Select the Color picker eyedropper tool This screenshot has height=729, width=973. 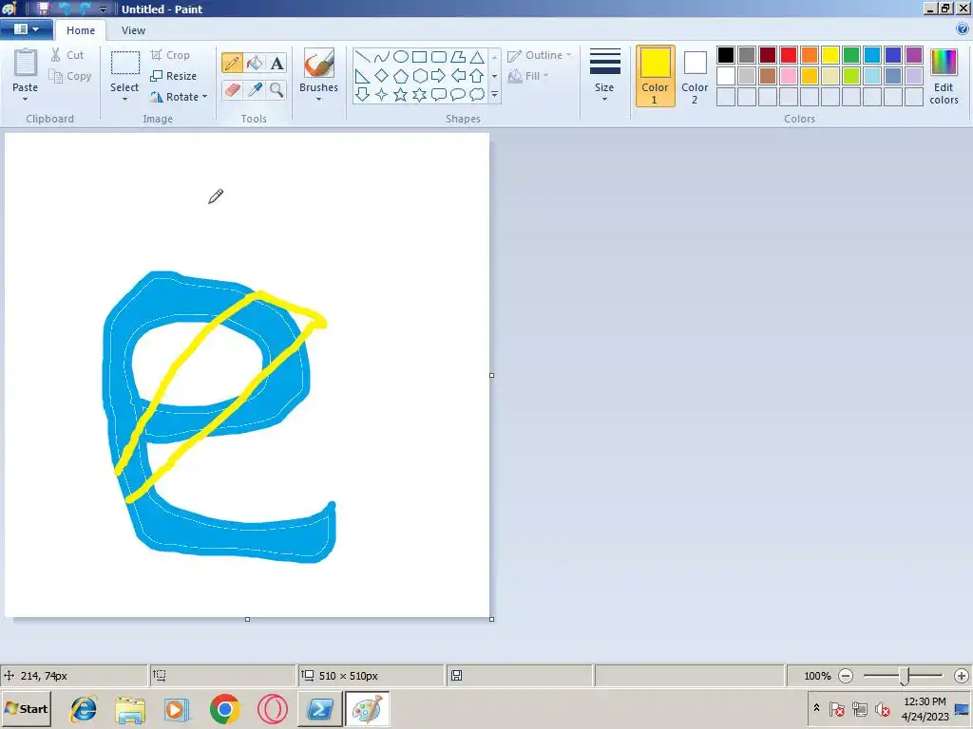[255, 89]
